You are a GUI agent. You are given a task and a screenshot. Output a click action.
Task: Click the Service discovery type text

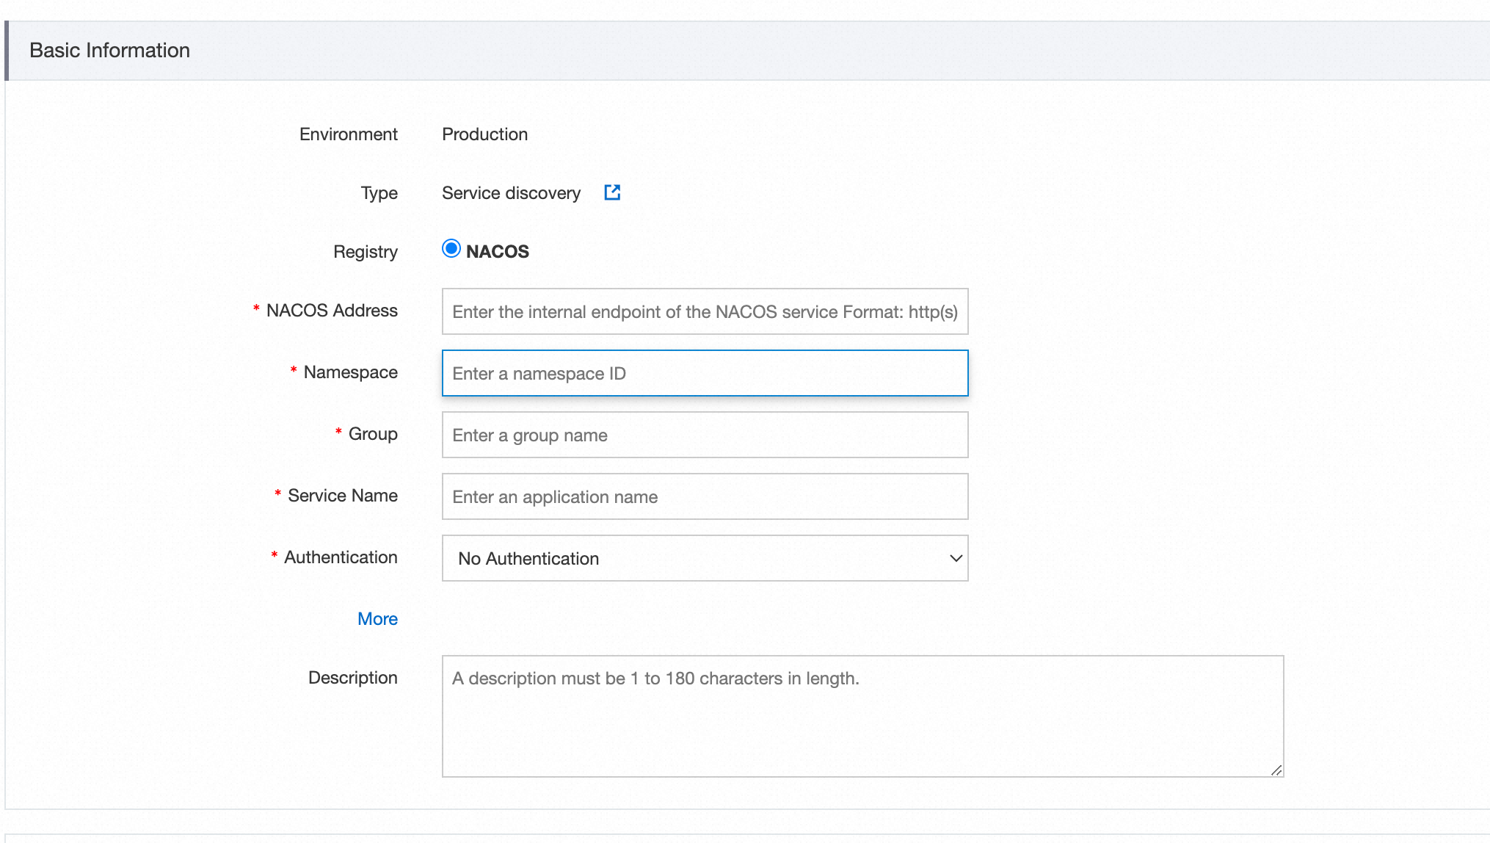tap(511, 193)
